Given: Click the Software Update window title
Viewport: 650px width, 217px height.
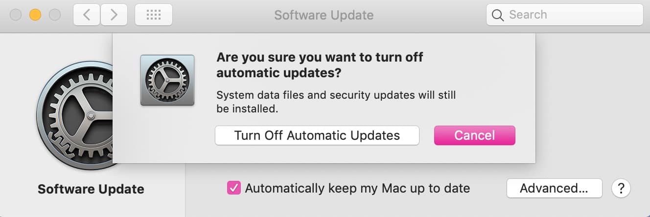Looking at the screenshot, I should point(324,15).
